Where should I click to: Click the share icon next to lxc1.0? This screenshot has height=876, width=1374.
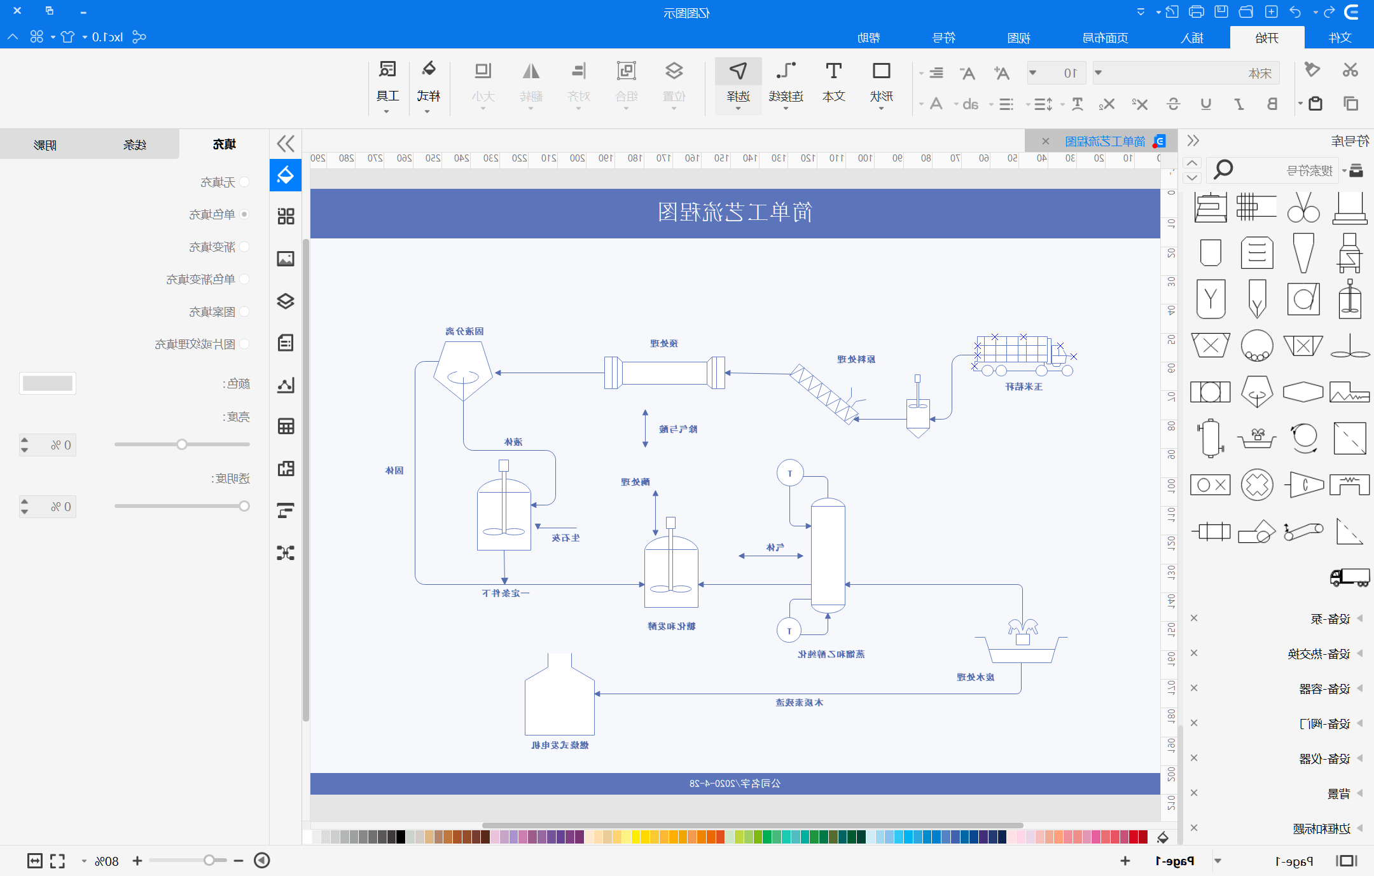(139, 37)
